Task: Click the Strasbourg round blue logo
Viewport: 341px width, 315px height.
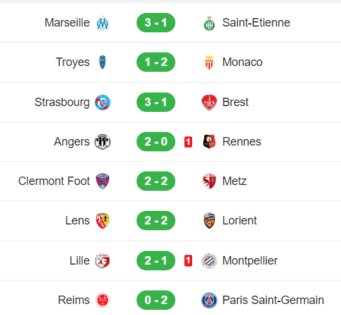Action: [x=102, y=102]
